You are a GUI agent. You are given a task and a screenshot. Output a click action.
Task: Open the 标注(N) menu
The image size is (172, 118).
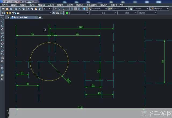pos(70,5)
